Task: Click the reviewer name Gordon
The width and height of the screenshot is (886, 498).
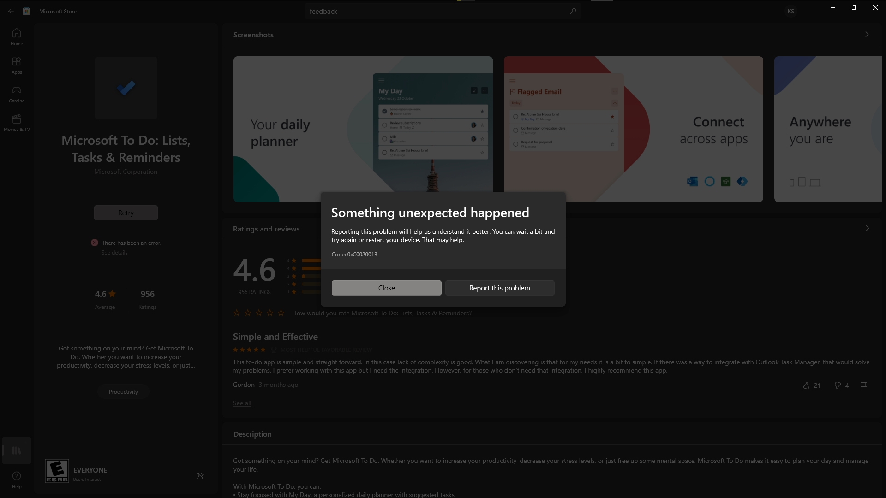Action: [244, 385]
